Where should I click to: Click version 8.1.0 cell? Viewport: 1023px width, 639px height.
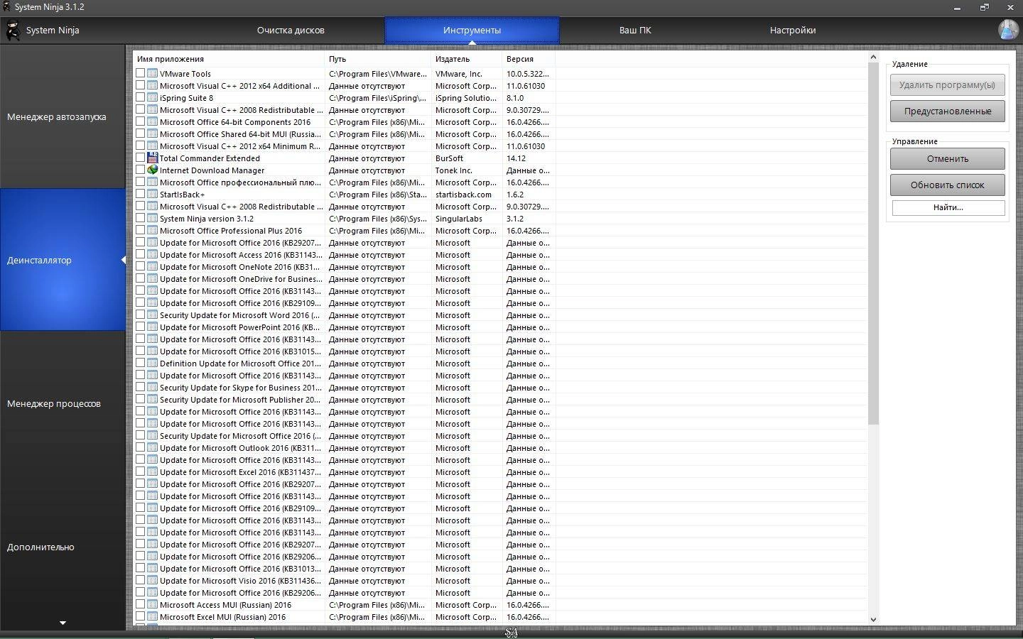click(515, 98)
